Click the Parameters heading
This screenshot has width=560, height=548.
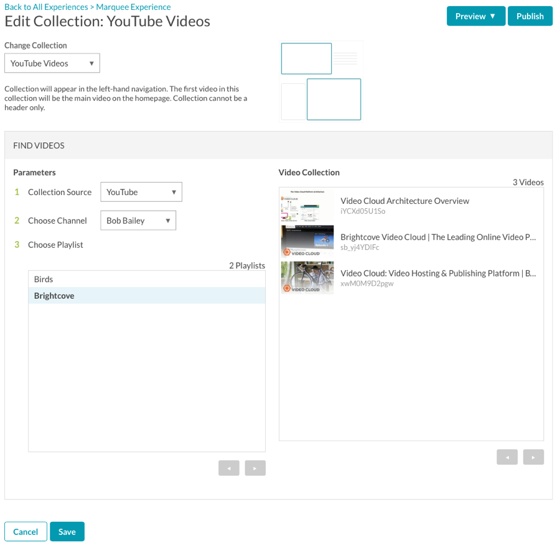(x=34, y=173)
